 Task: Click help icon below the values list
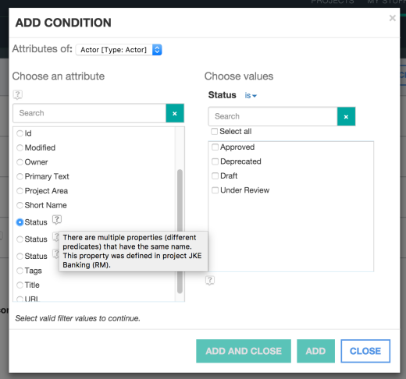click(x=210, y=280)
